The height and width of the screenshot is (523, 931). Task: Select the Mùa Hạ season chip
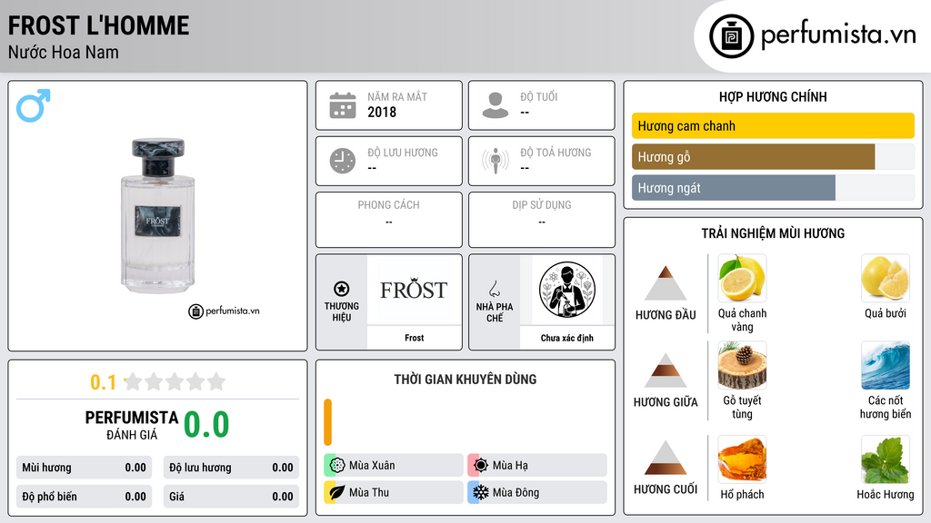[537, 465]
